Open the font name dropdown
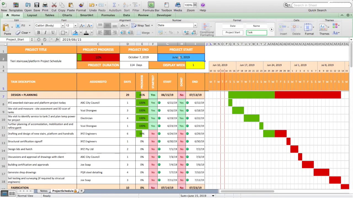353x198 pixels. pos(63,26)
